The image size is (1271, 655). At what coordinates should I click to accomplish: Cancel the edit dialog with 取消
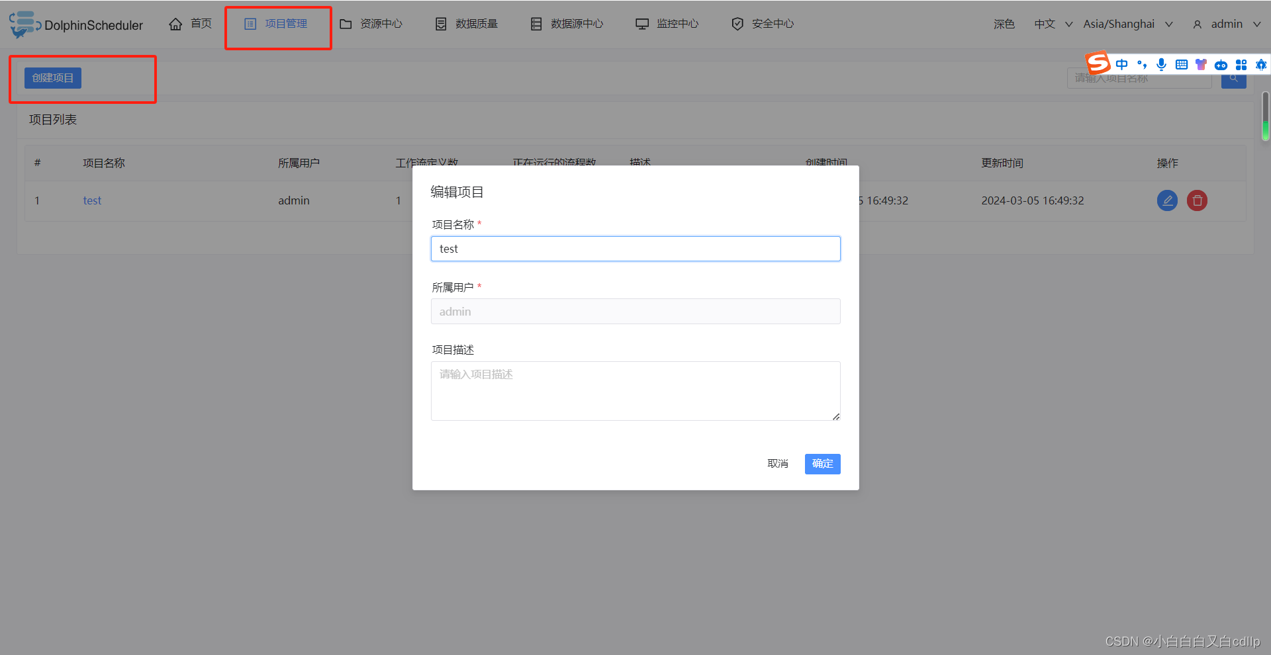[778, 464]
